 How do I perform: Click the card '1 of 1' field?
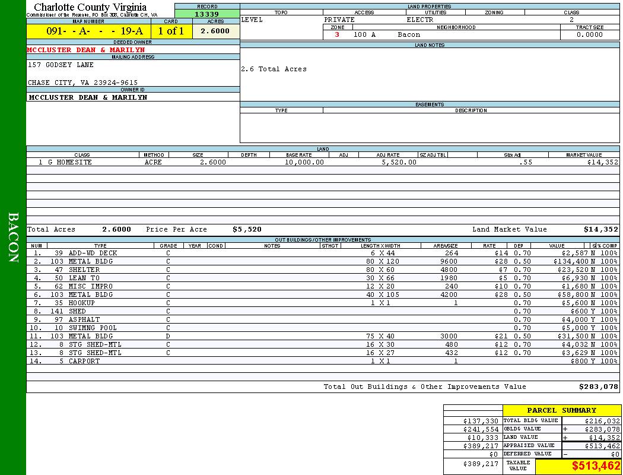click(170, 31)
